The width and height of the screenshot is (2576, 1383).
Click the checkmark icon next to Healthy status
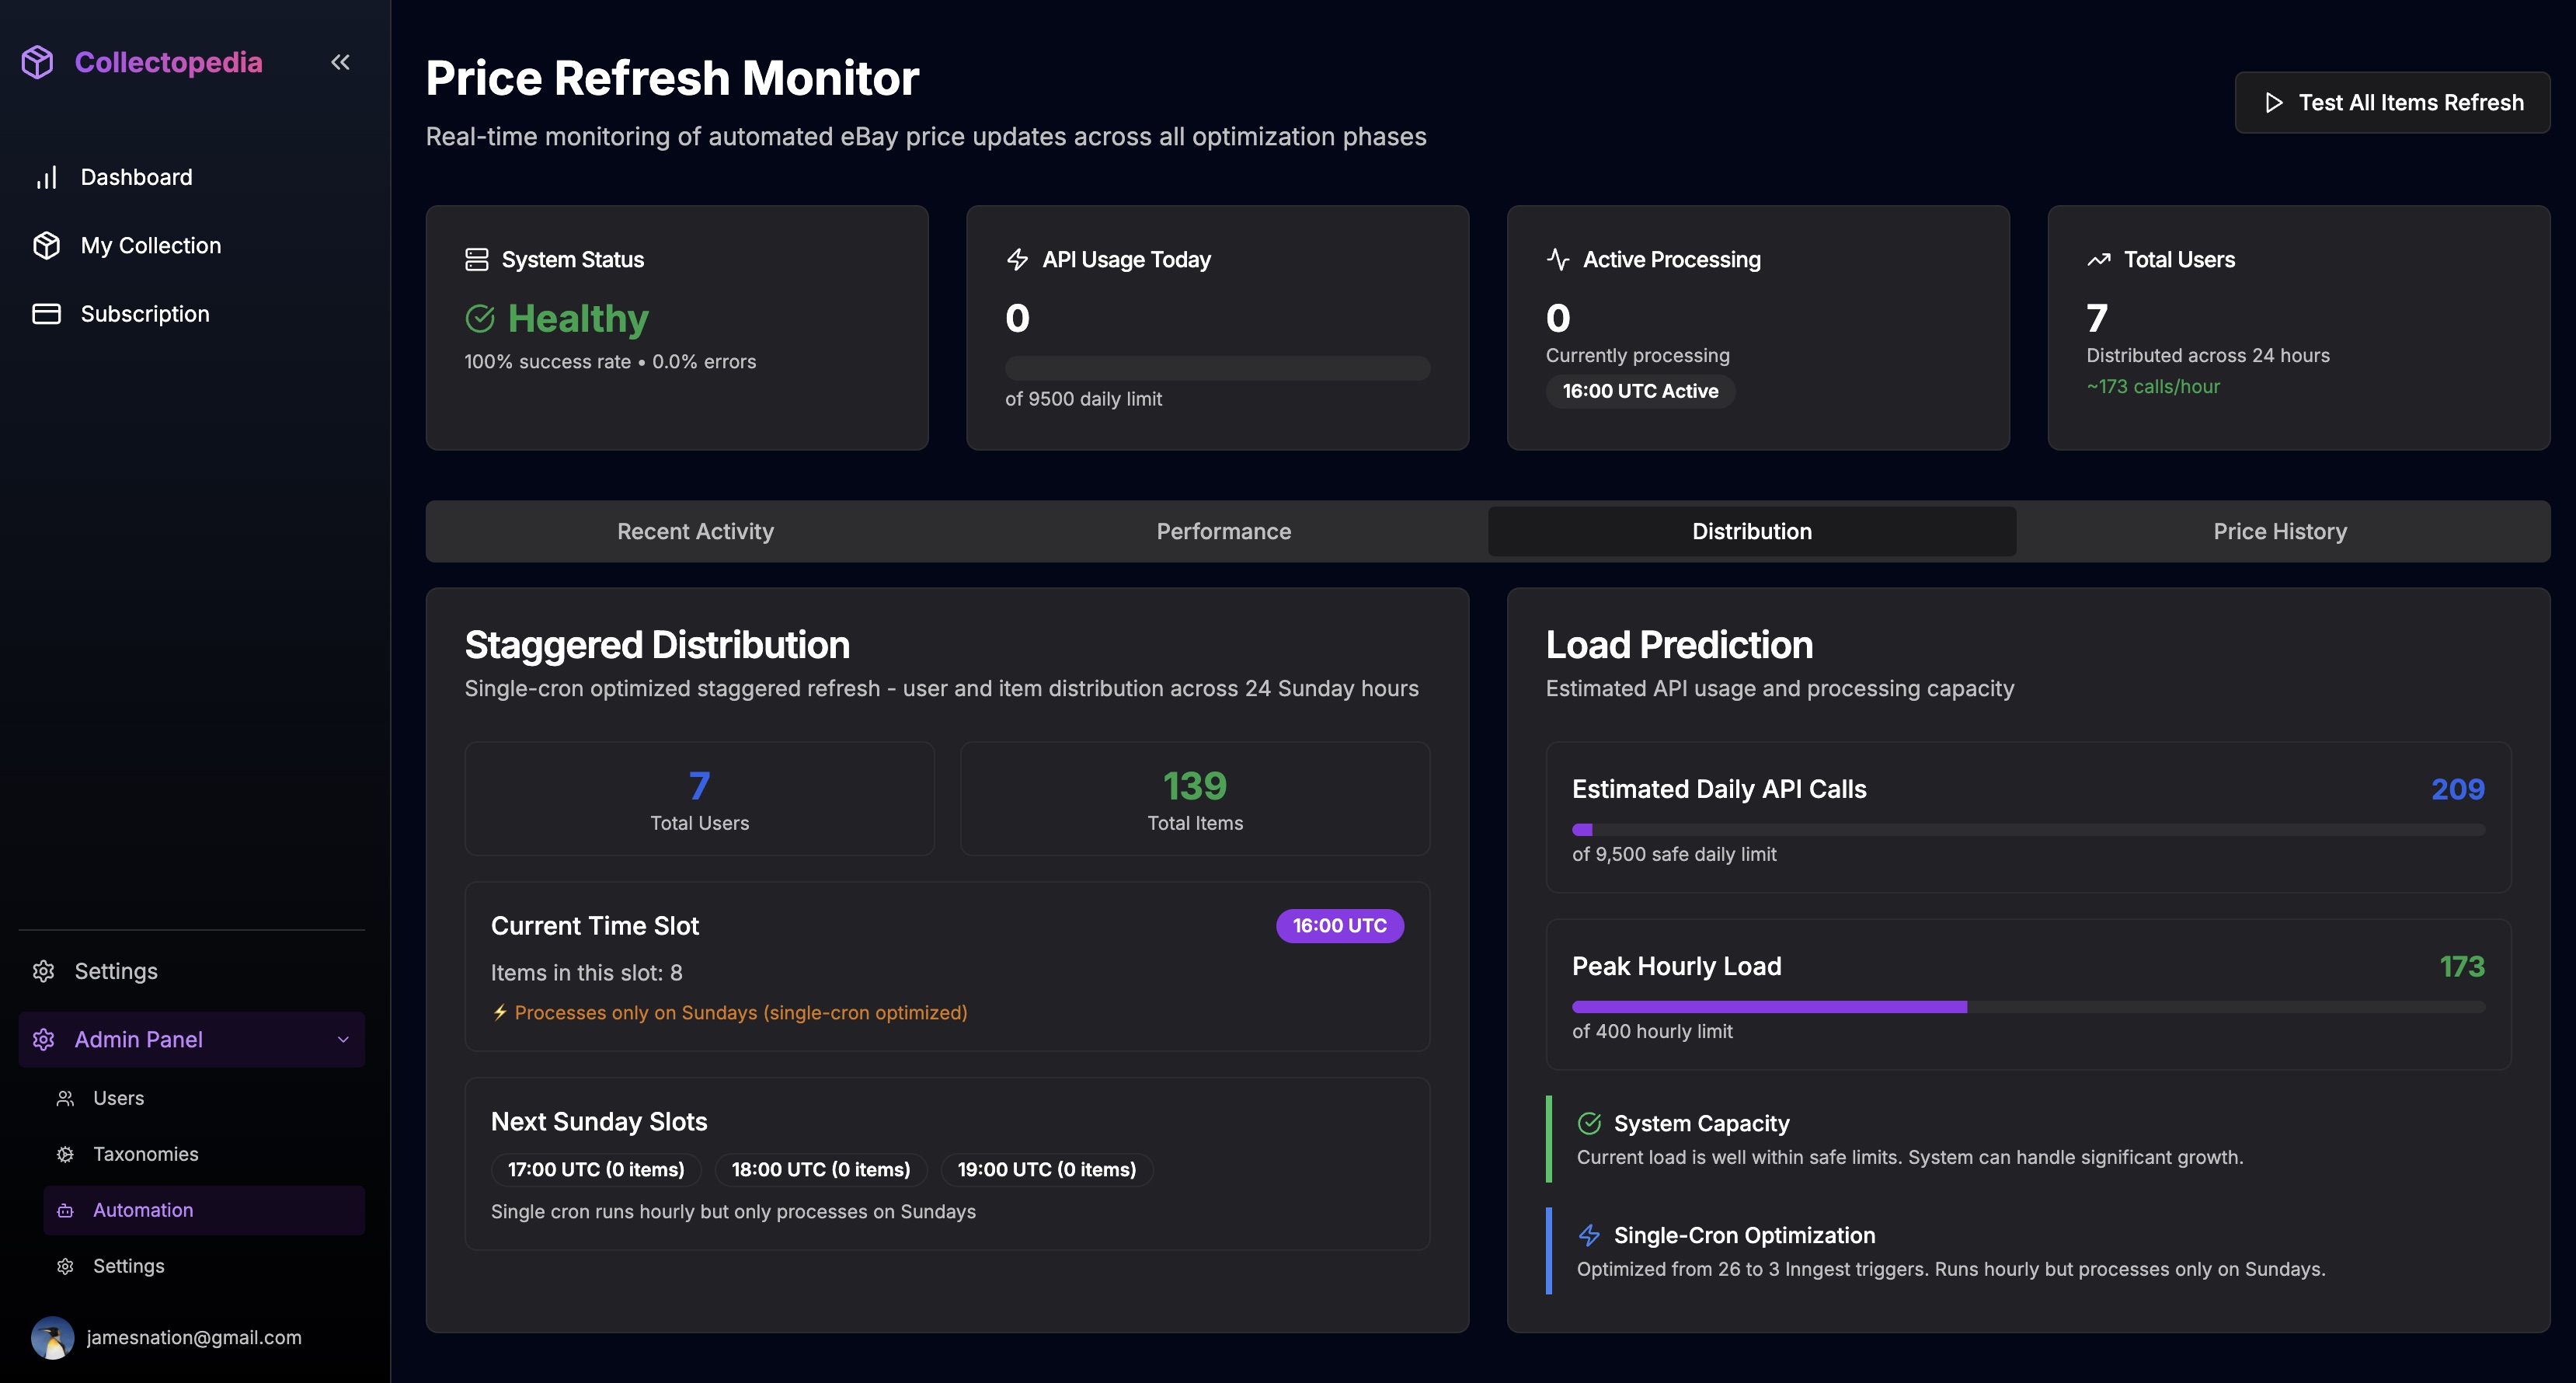[481, 319]
